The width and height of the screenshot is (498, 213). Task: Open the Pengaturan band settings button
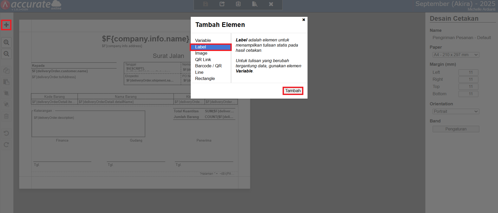456,129
